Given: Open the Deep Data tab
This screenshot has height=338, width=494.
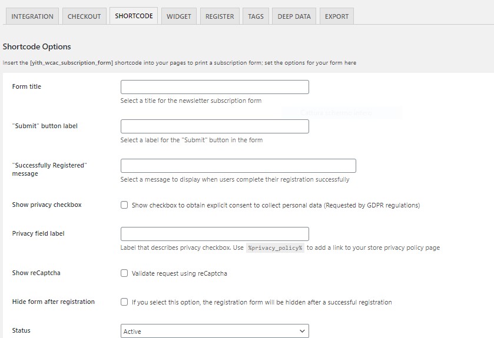Looking at the screenshot, I should point(294,16).
